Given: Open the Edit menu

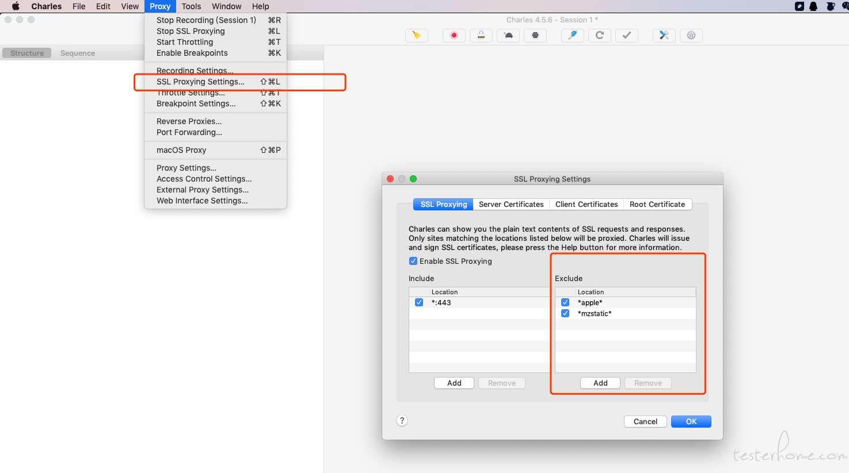Looking at the screenshot, I should point(104,6).
